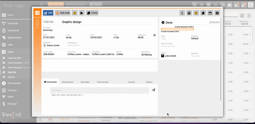Open chat messages icon with badge
Image resolution: width=255 pixels, height=124 pixels.
click(x=237, y=5)
